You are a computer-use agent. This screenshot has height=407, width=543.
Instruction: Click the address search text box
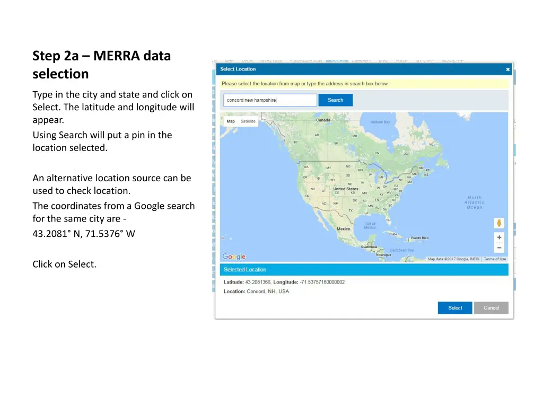pos(270,100)
